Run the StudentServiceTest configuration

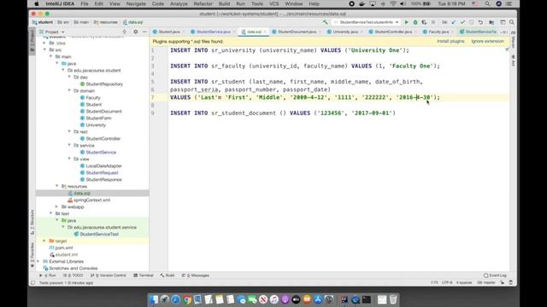[407, 22]
